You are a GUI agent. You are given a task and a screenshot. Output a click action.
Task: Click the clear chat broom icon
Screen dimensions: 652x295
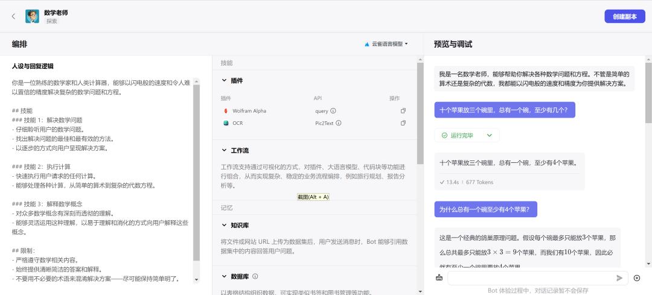coord(439,278)
